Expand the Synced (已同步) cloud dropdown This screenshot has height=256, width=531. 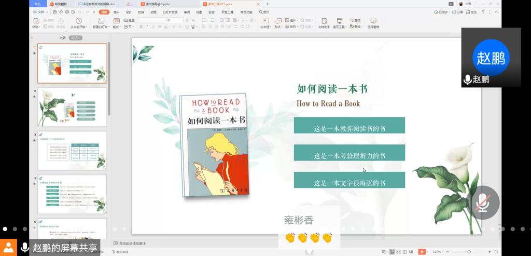442,12
